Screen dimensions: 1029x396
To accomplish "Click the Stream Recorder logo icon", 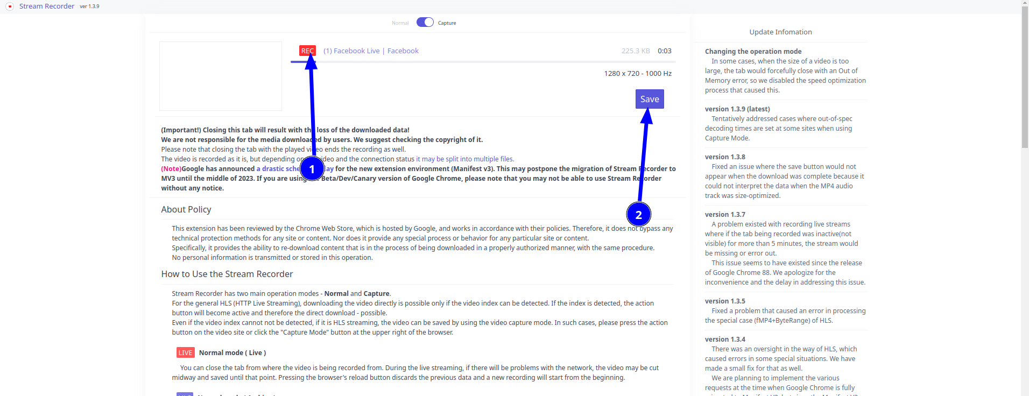I will coord(10,6).
